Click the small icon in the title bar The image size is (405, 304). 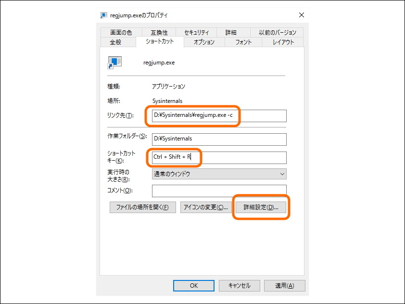point(103,15)
